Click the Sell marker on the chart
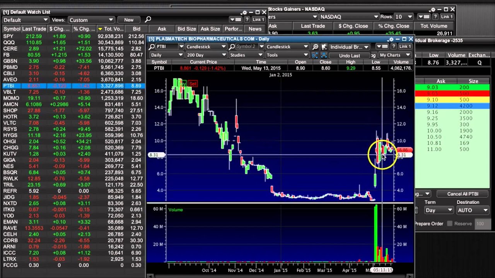 pos(193,83)
